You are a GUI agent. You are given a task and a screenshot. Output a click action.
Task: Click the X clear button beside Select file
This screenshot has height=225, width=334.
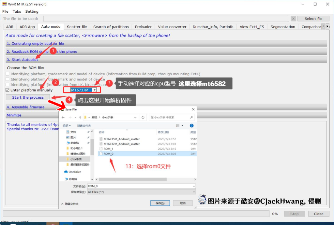pyautogui.click(x=293, y=19)
